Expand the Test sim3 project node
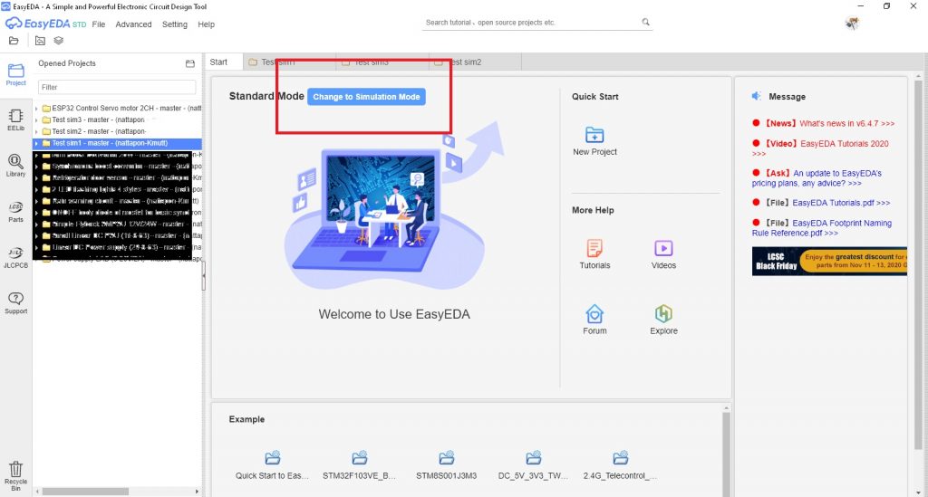928x497 pixels. pos(36,120)
